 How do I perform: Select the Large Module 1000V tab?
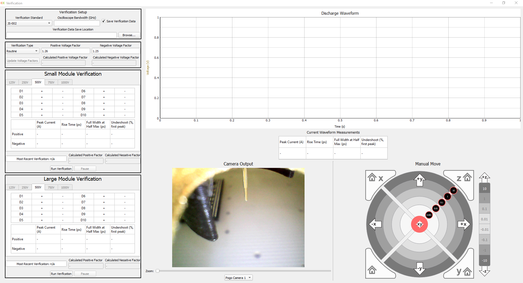[65, 187]
